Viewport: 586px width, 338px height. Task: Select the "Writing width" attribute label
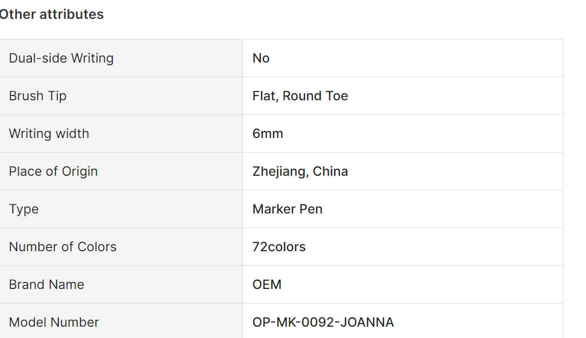(49, 134)
